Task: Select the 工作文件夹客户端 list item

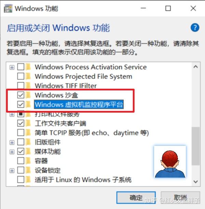Action: point(60,123)
